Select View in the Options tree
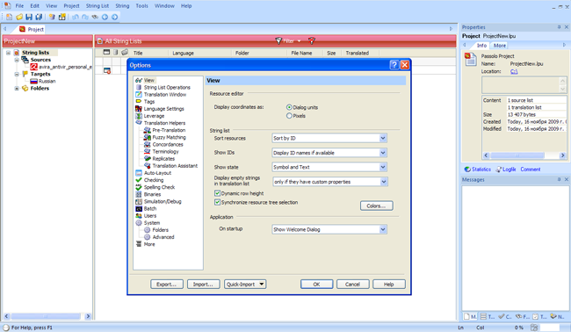This screenshot has width=571, height=332. (x=149, y=80)
